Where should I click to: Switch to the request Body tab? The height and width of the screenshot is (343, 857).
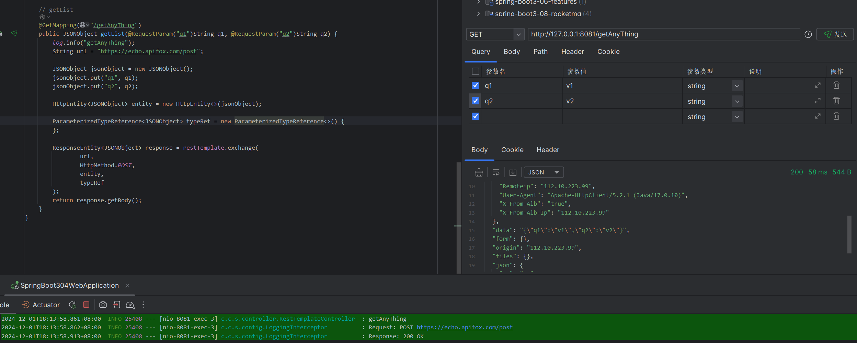click(x=512, y=52)
